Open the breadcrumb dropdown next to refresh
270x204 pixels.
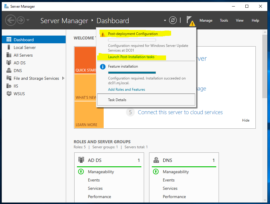[165, 20]
